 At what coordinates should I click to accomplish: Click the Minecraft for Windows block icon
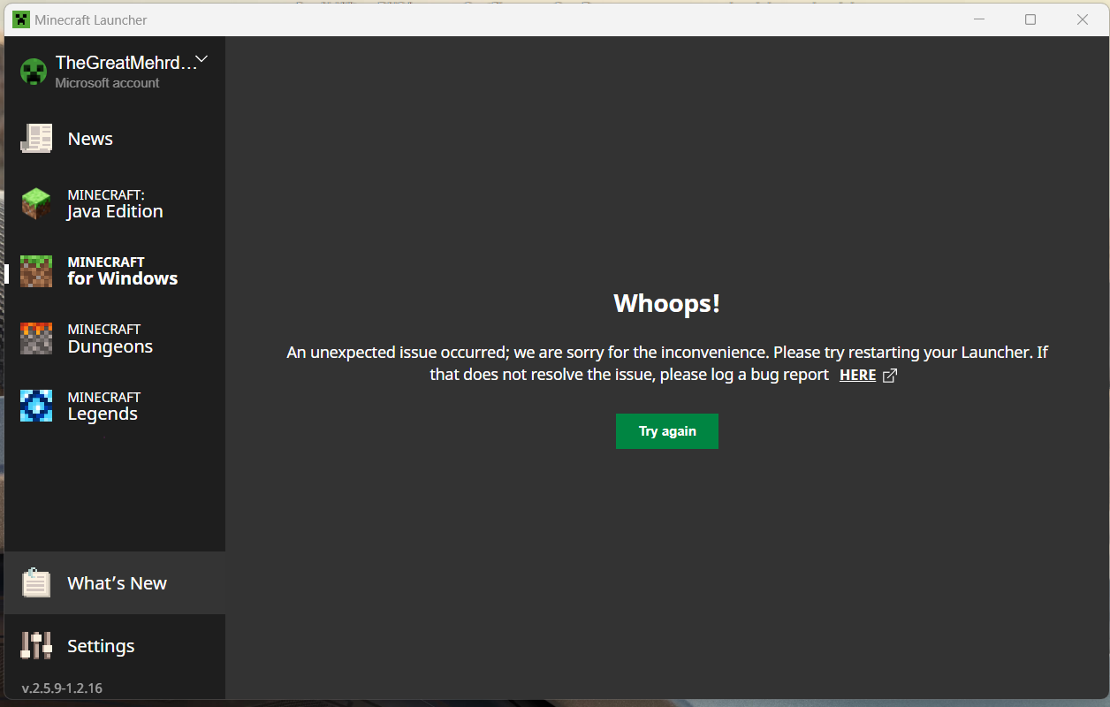click(36, 271)
